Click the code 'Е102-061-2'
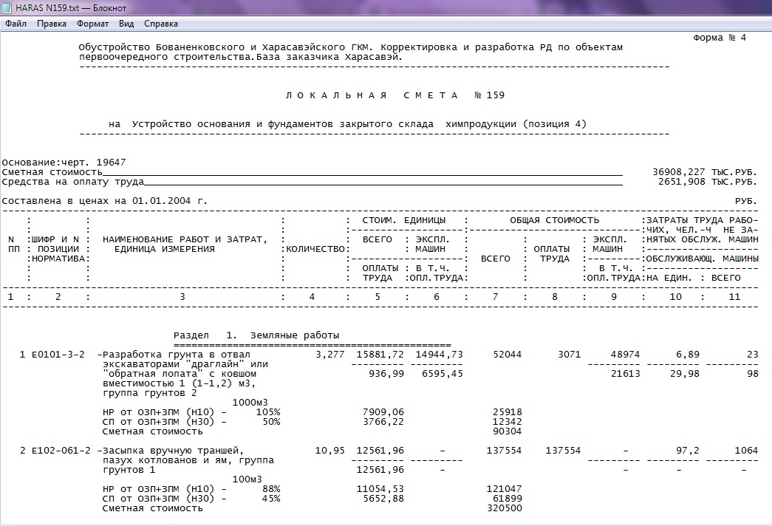Viewport: 772px width, 526px height. (x=61, y=451)
